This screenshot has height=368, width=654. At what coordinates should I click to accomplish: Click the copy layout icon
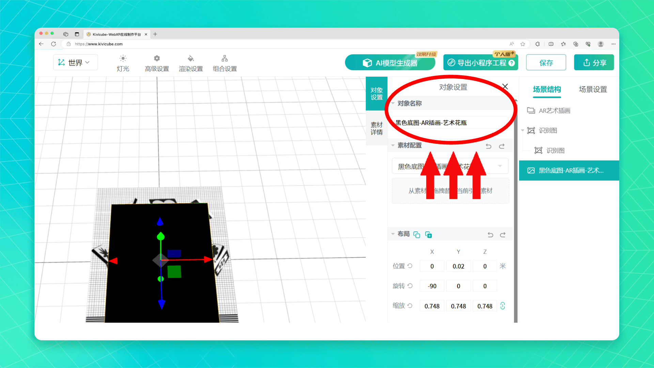point(417,235)
